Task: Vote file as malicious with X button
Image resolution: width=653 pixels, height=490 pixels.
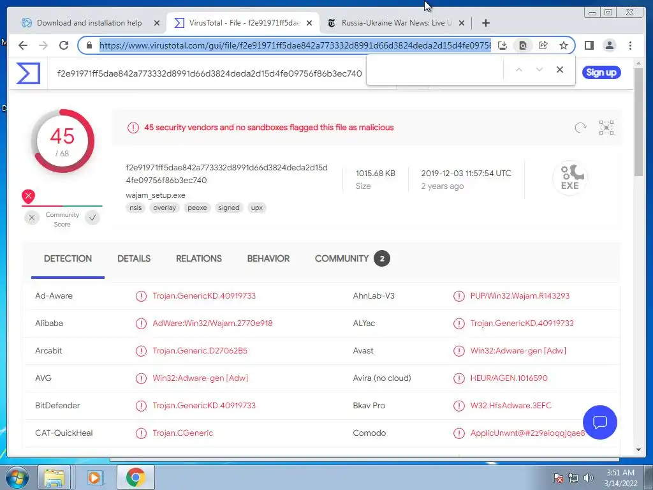Action: click(32, 218)
